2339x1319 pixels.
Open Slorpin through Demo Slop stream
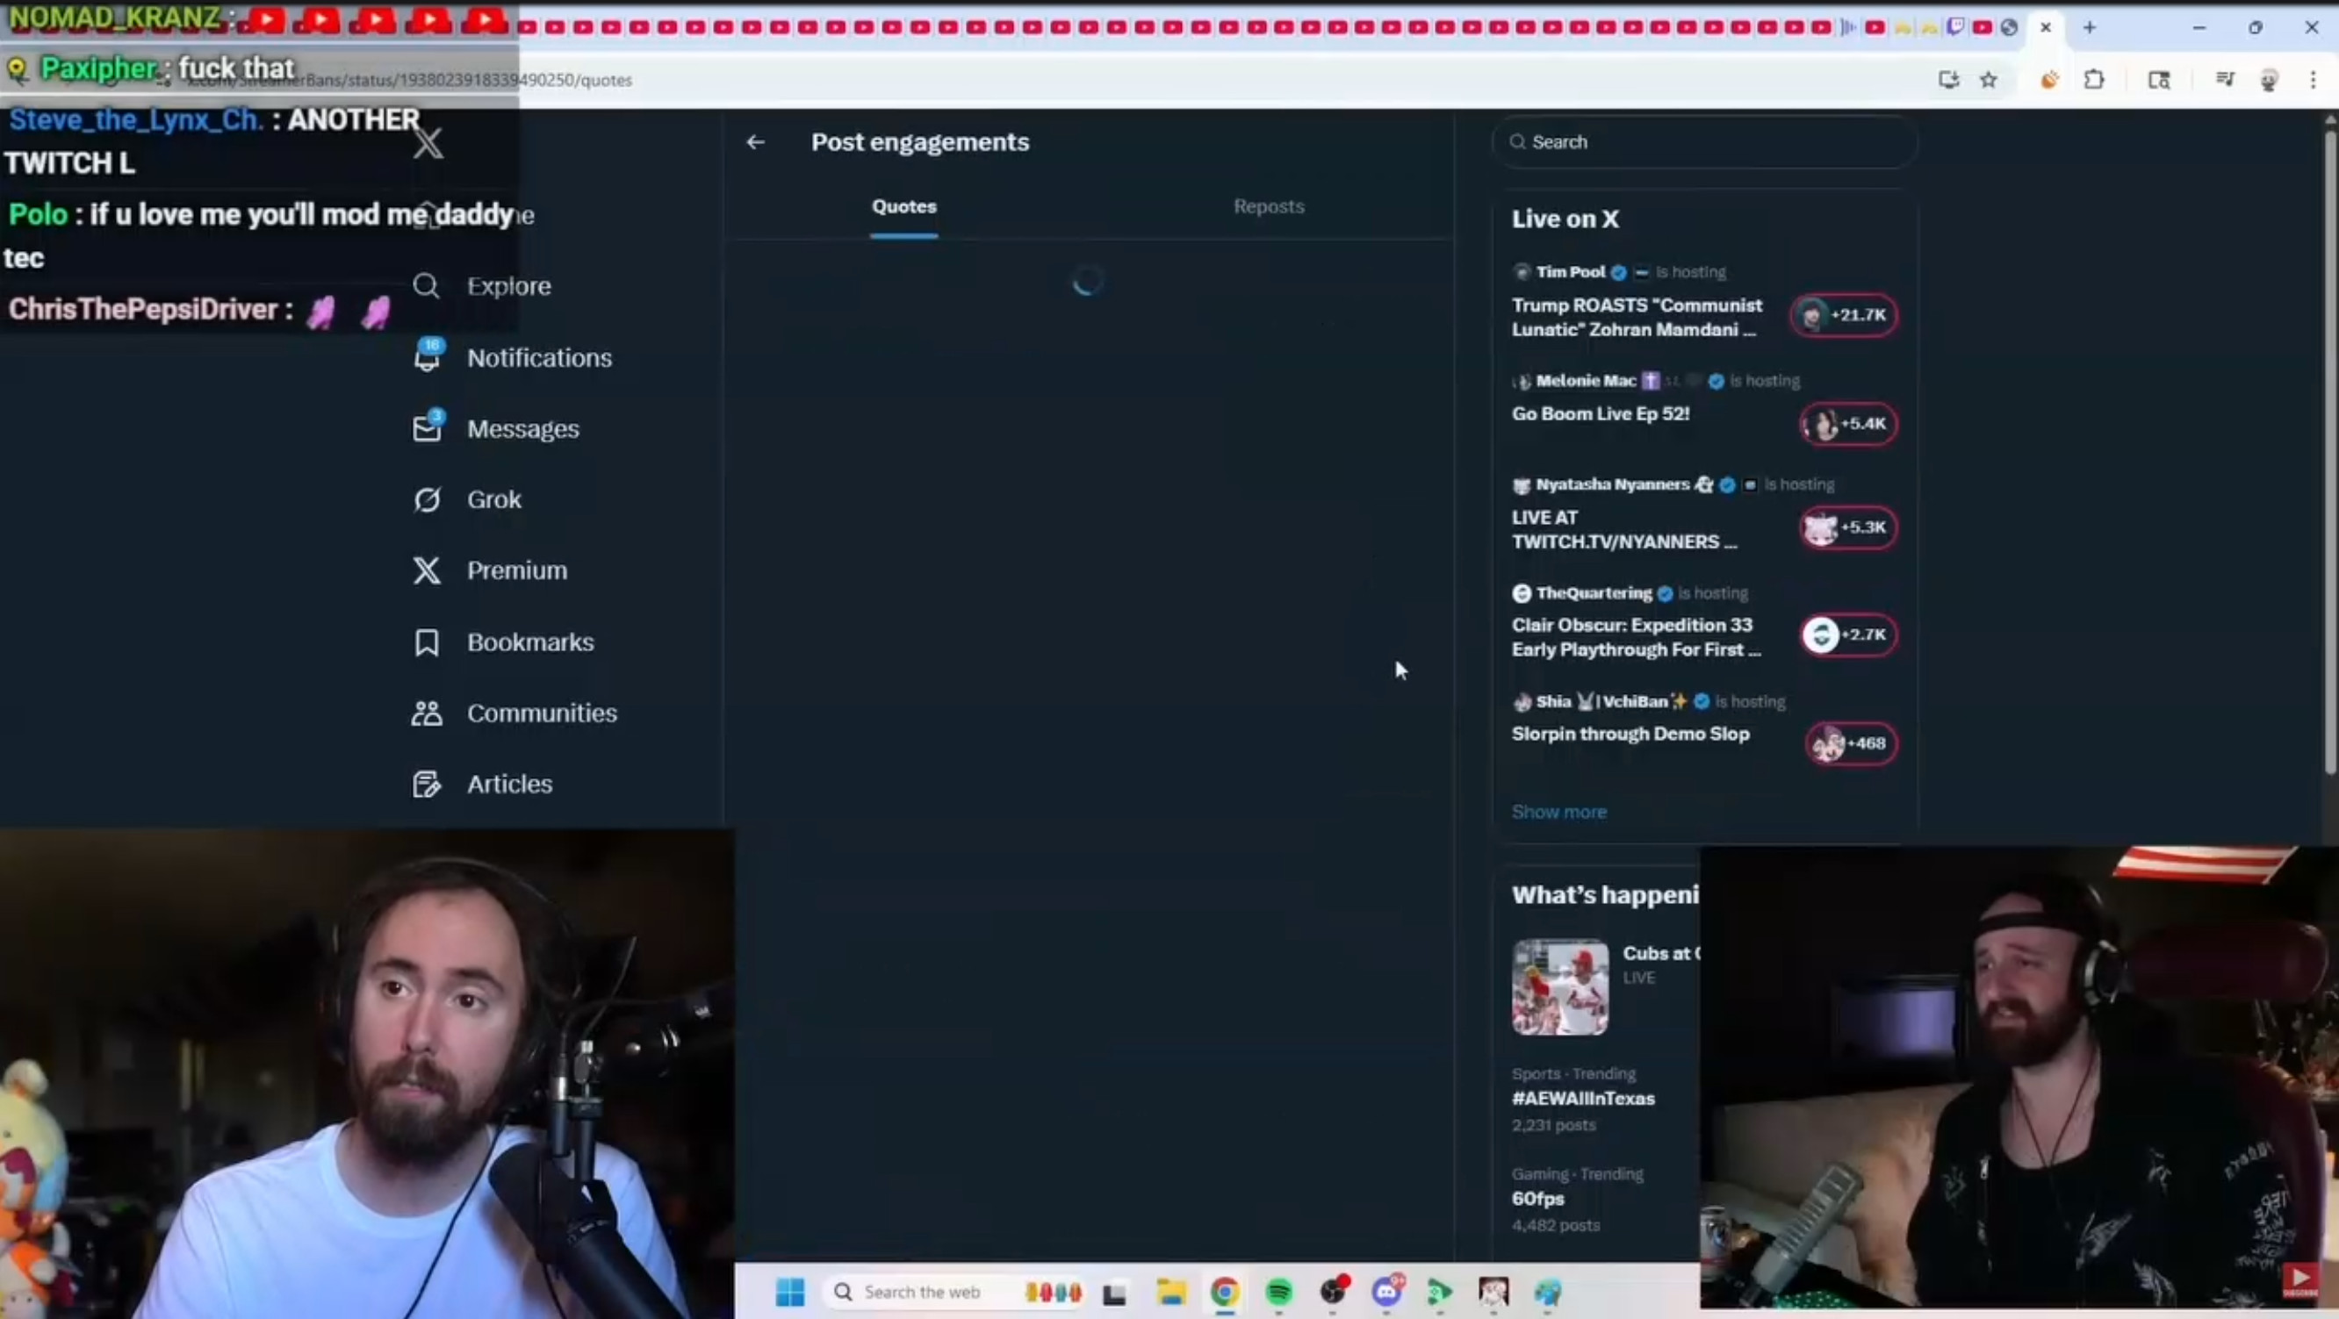(1630, 734)
